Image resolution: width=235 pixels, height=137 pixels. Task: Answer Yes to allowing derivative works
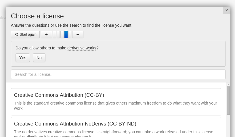pos(23,58)
